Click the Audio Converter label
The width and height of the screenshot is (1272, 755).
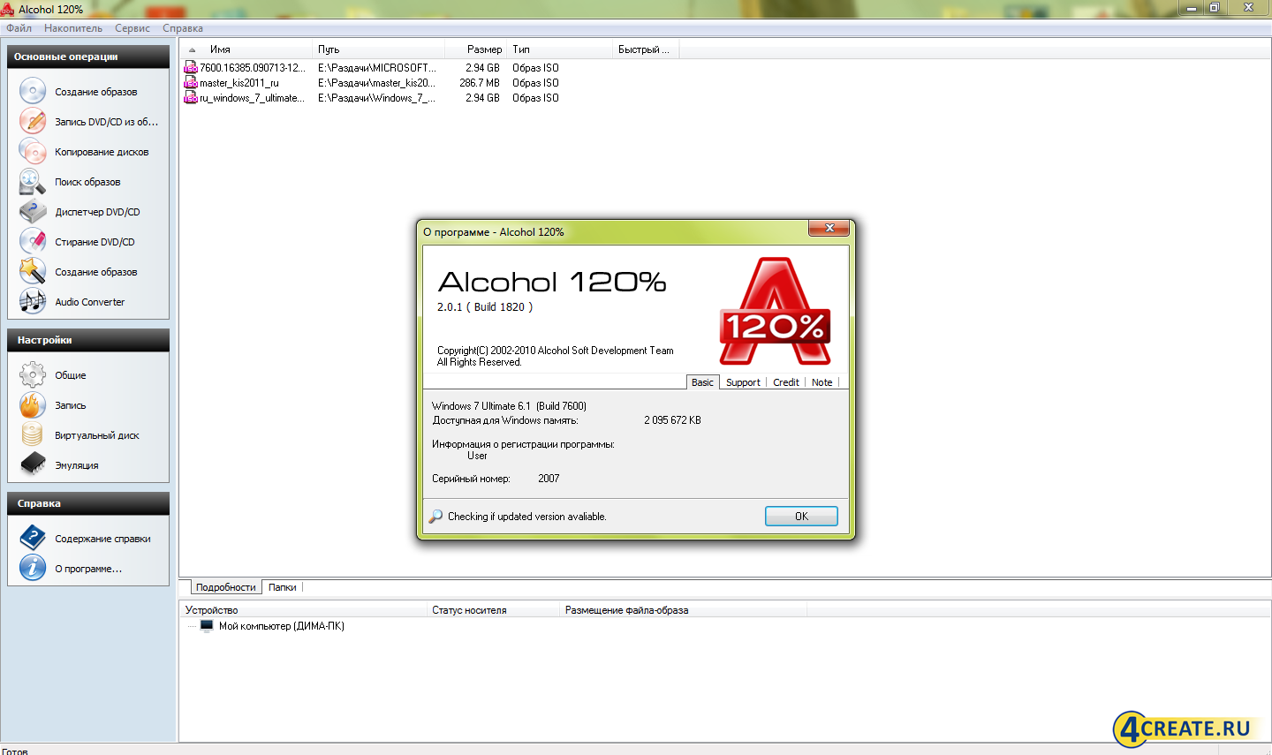(x=90, y=302)
